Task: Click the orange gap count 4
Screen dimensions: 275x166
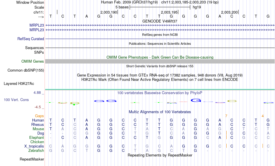Action: (x=263, y=116)
